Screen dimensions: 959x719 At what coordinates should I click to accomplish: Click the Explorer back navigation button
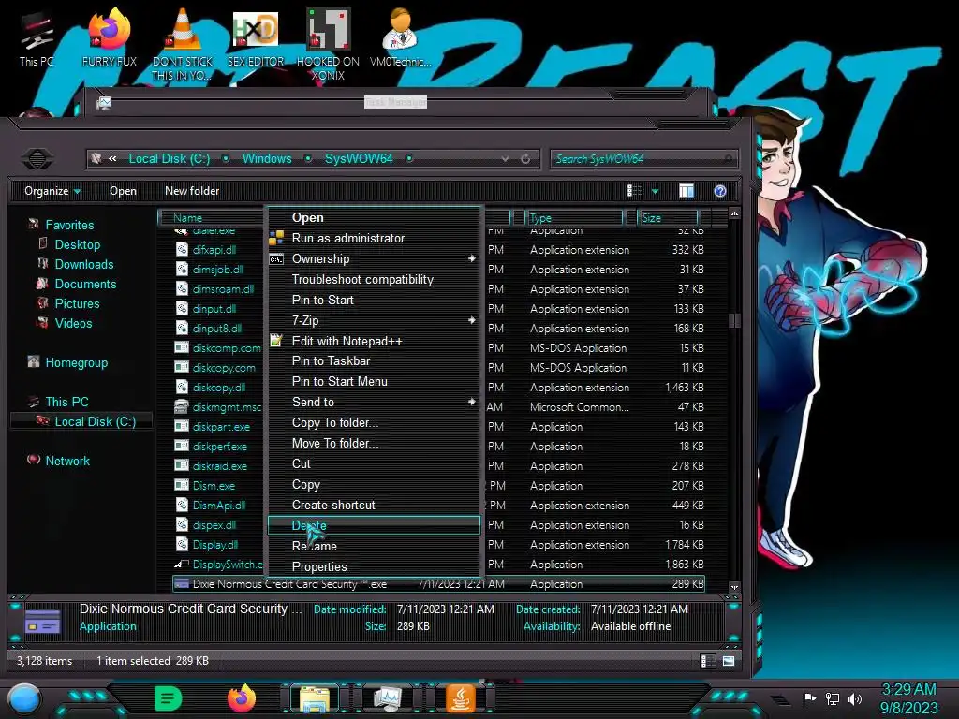coord(37,159)
